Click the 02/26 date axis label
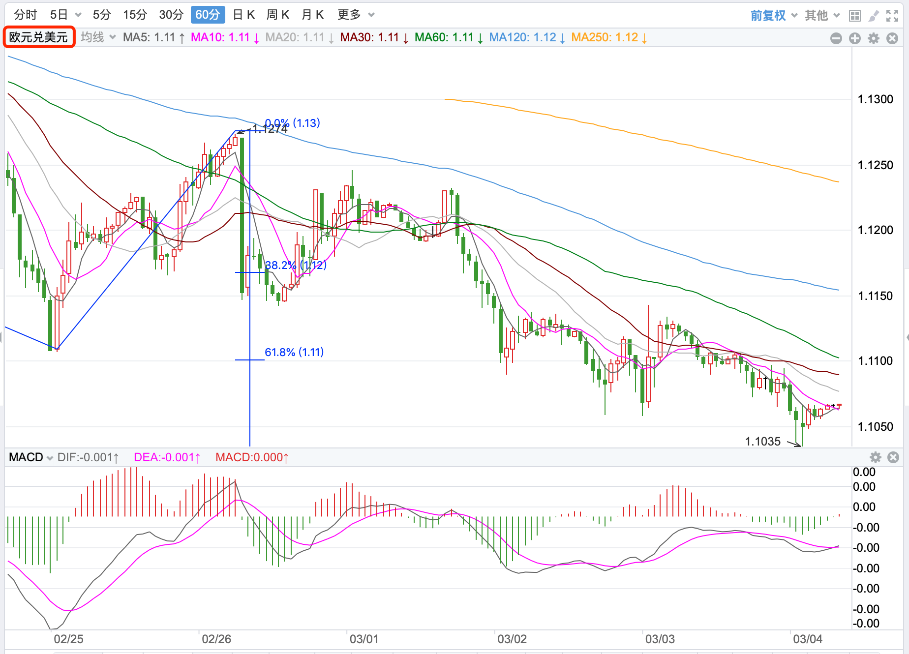Image resolution: width=909 pixels, height=654 pixels. 216,639
